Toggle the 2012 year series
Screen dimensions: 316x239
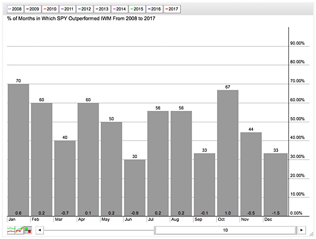85,9
